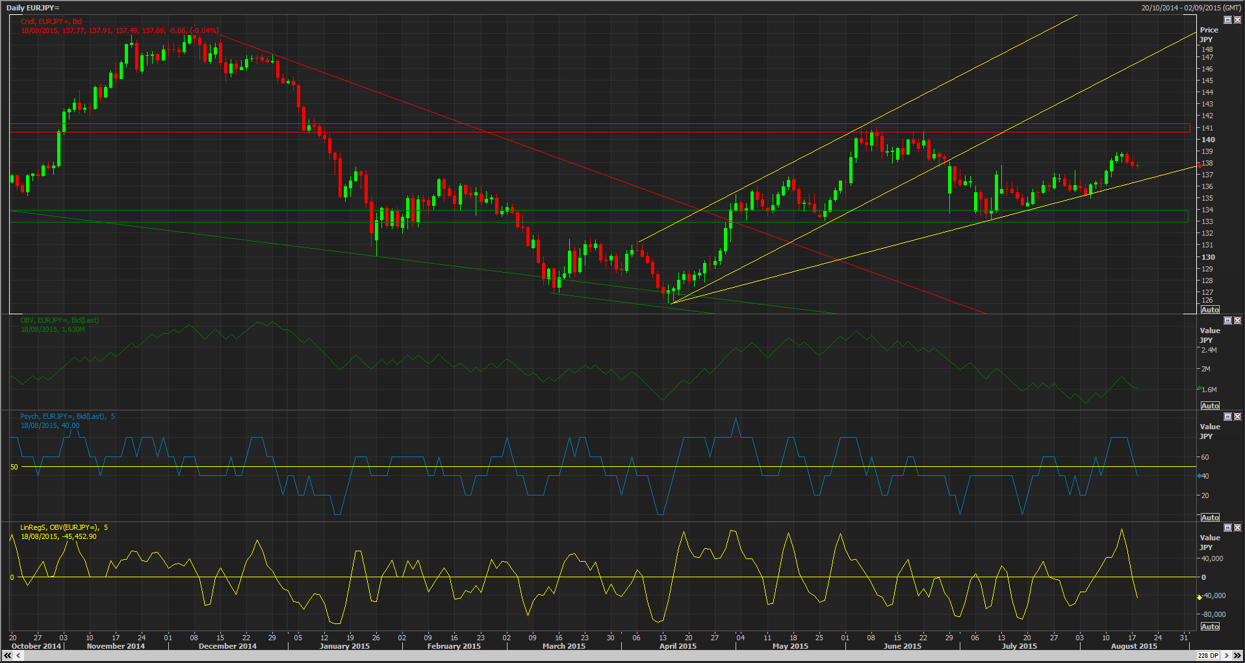Click the 40,000 label on LinRegS axis

[1212, 558]
